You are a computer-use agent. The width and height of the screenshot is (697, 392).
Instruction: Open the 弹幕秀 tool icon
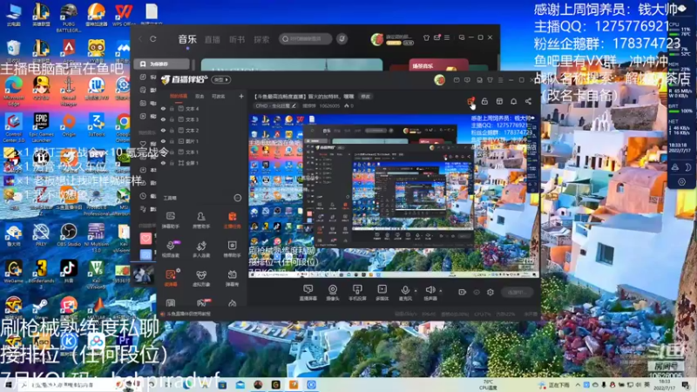tap(232, 279)
